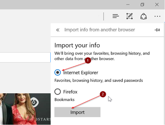
Task: Click the 'Bookmarks' text under Firefox
Action: (x=64, y=100)
